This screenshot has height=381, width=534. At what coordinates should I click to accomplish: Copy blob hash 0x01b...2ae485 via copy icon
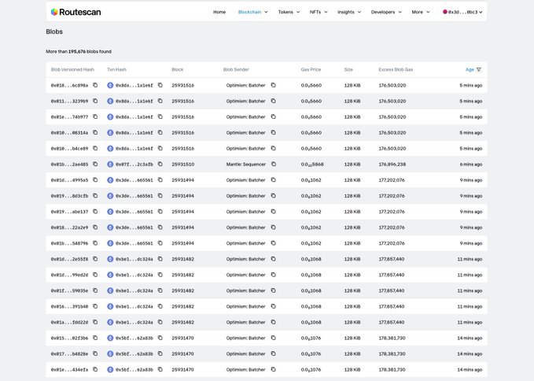pyautogui.click(x=95, y=165)
